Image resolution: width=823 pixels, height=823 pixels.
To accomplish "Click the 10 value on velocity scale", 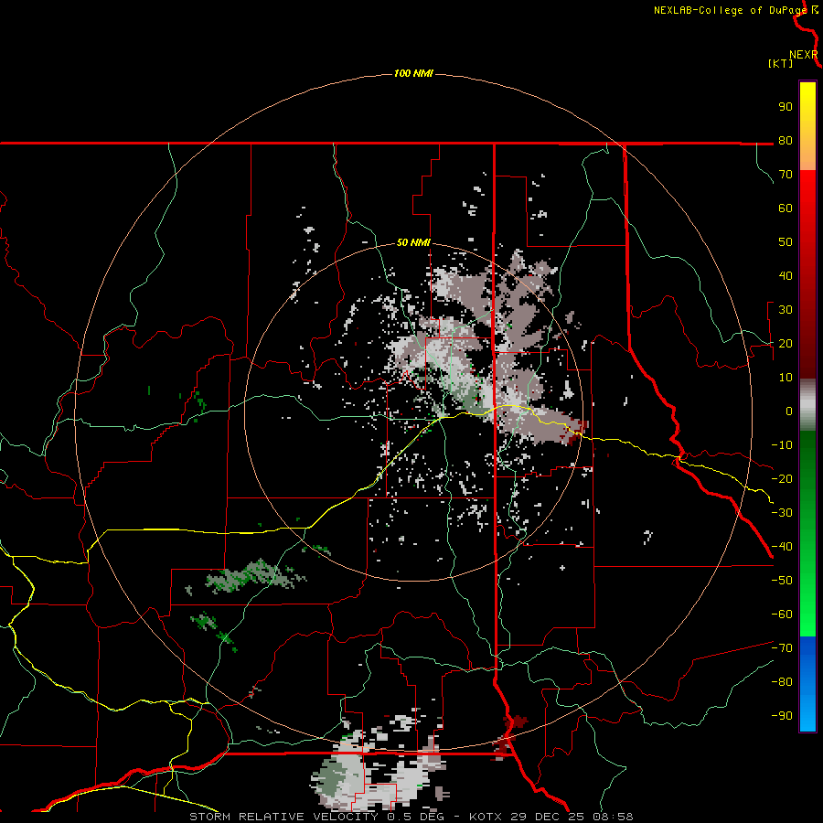I will point(786,378).
